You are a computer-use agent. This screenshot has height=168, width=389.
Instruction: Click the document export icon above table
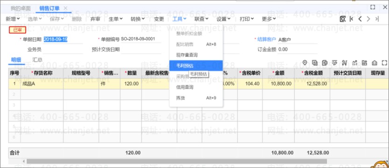(325, 63)
